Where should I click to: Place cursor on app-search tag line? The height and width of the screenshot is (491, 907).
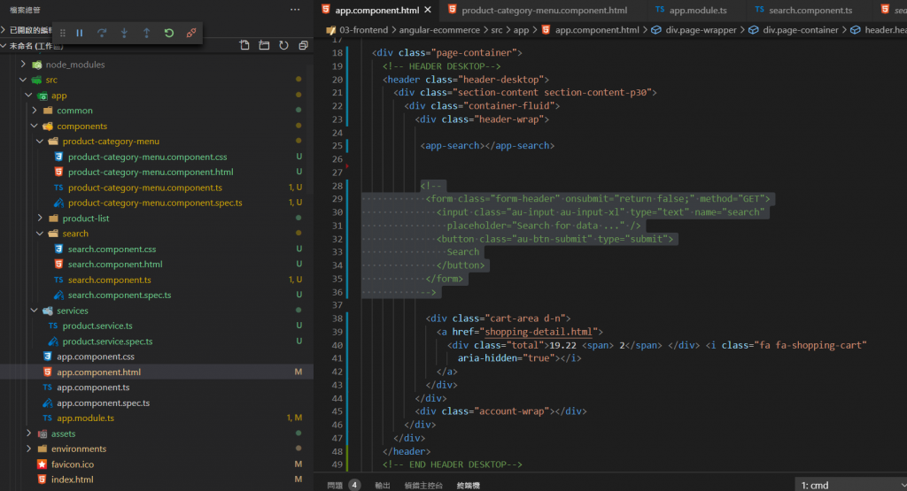point(487,146)
